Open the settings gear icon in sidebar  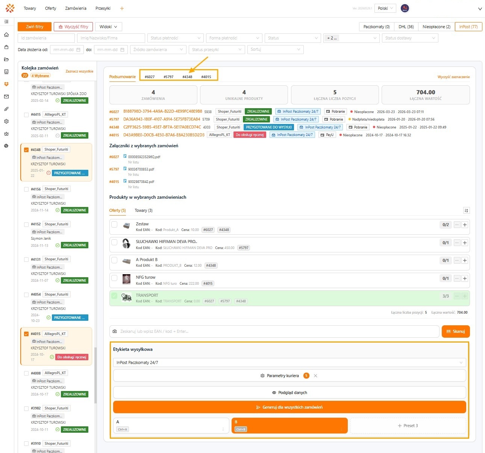tap(6, 121)
